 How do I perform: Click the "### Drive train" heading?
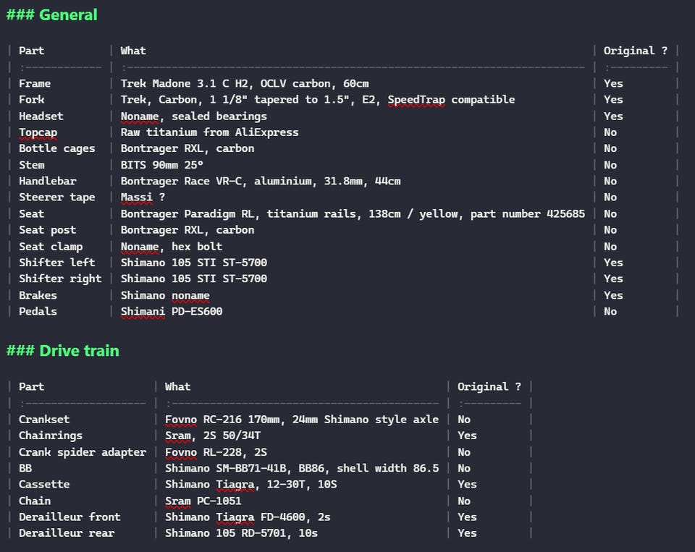pos(63,351)
